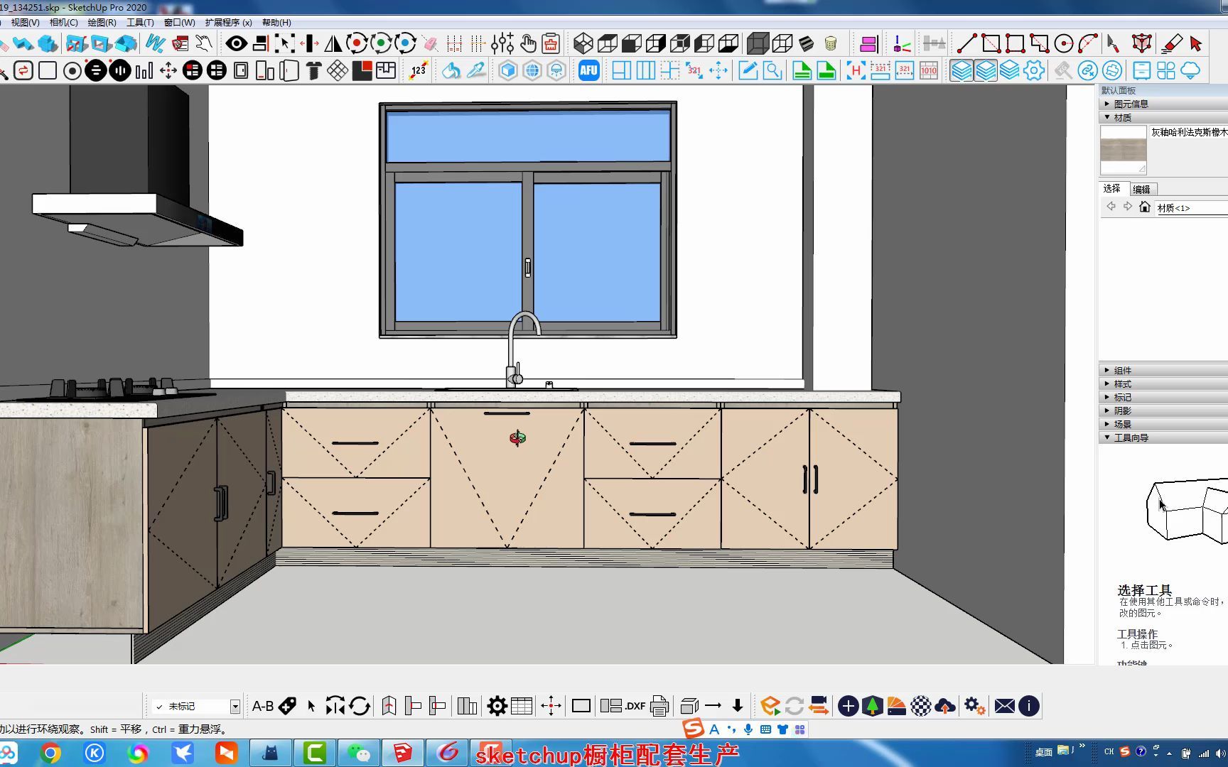Switch to the 编辑 materials tab
Screen dimensions: 1228x767
point(1142,190)
